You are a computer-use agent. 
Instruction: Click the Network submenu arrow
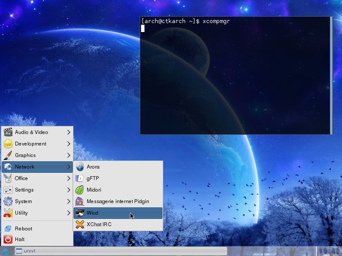pyautogui.click(x=69, y=167)
